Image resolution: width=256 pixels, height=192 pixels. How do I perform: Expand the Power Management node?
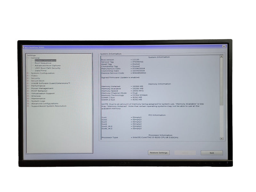tap(28, 88)
